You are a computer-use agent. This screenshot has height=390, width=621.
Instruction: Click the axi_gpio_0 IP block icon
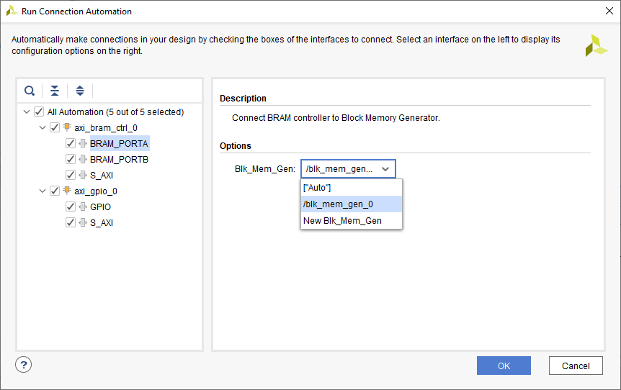coord(67,191)
